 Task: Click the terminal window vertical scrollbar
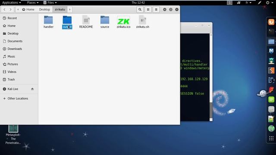[x=211, y=111]
